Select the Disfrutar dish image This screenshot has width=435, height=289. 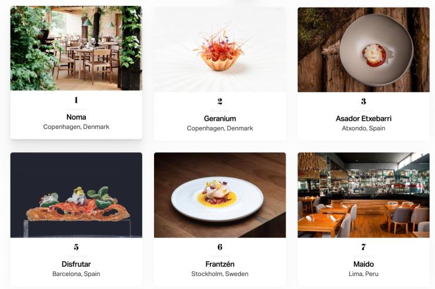[x=76, y=195]
